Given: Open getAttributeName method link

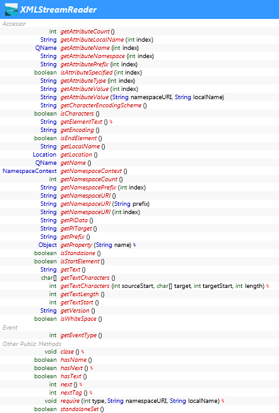Looking at the screenshot, I should 85,47.
